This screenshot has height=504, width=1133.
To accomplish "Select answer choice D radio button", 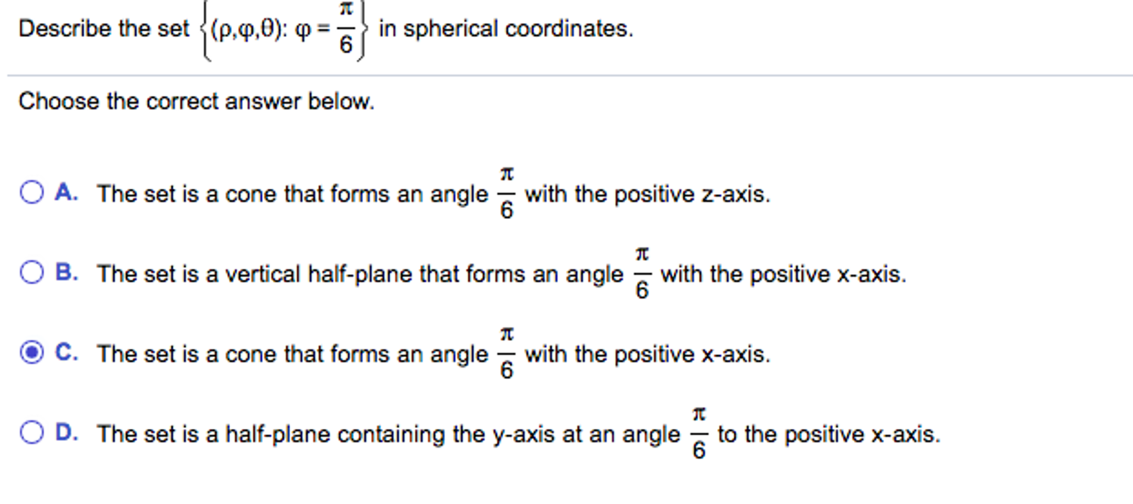I will [x=32, y=433].
